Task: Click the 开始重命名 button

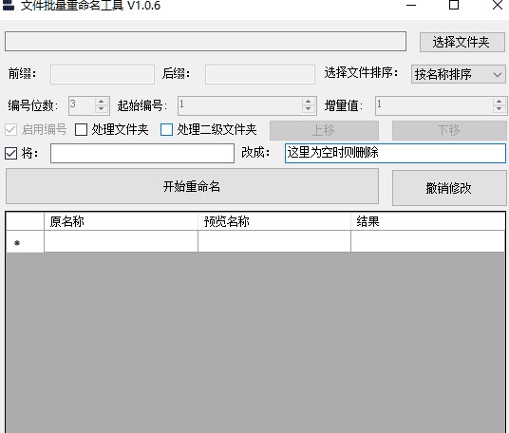Action: pyautogui.click(x=192, y=186)
